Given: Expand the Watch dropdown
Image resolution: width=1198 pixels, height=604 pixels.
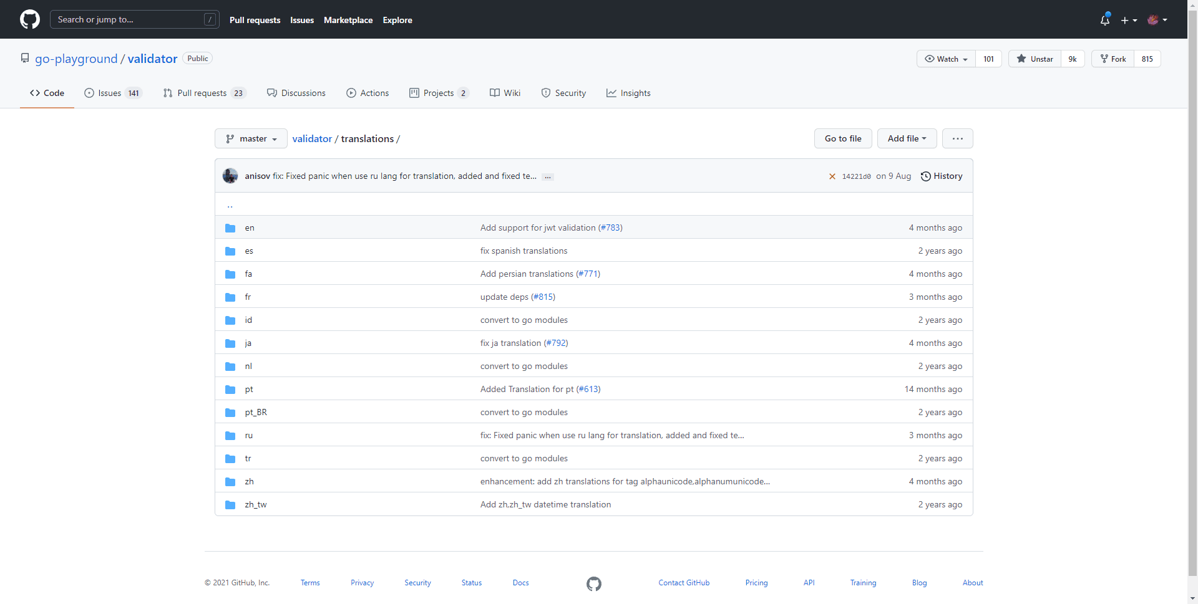Looking at the screenshot, I should point(946,59).
